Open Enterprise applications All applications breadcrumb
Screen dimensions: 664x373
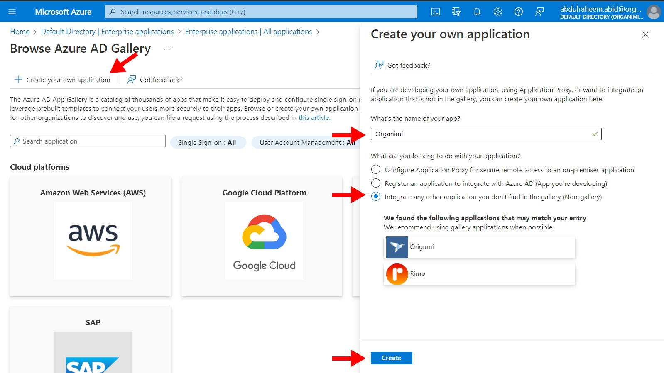click(248, 32)
